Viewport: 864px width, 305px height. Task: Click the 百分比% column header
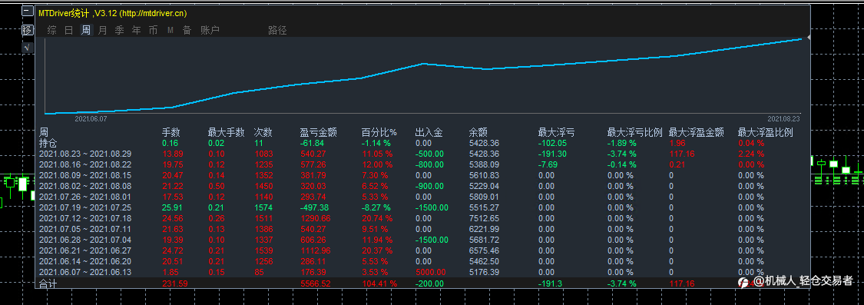coord(379,133)
